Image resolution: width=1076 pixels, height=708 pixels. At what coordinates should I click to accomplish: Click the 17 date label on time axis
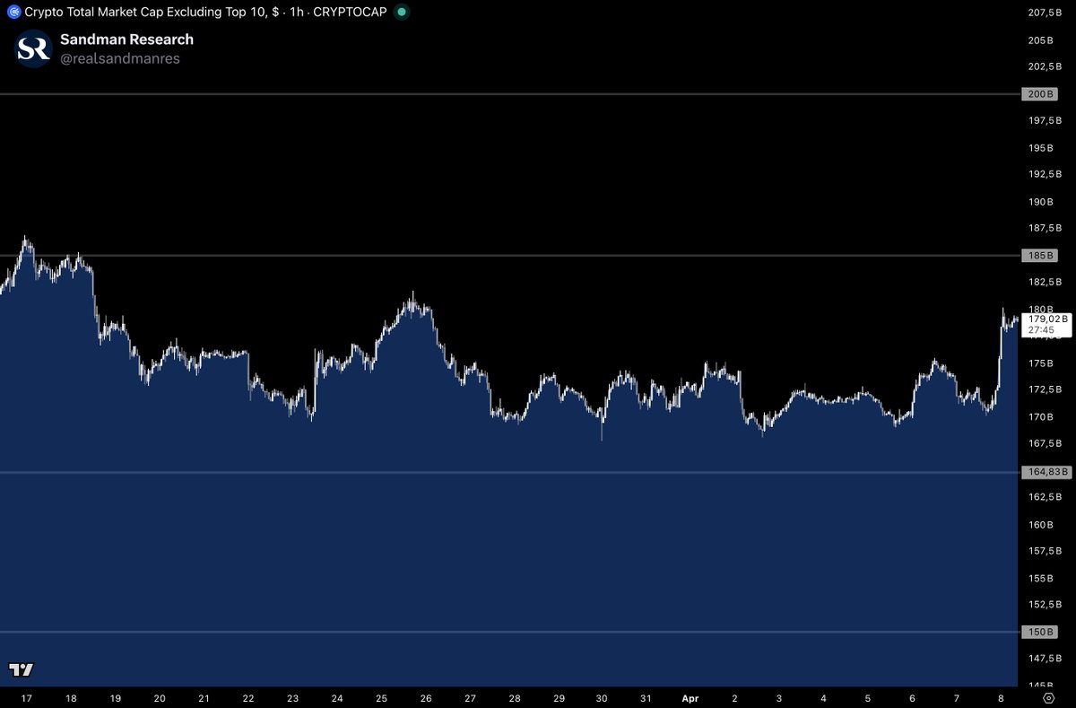pos(27,697)
